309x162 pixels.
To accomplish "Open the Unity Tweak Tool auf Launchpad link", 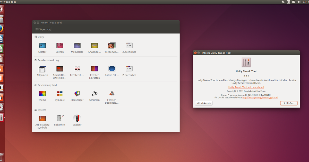I will coord(246,87).
